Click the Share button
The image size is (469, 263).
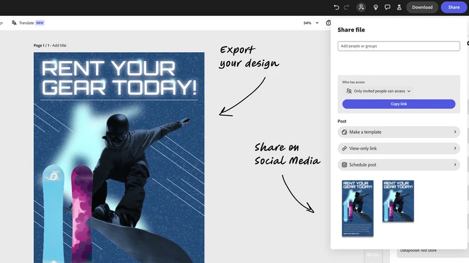point(453,7)
